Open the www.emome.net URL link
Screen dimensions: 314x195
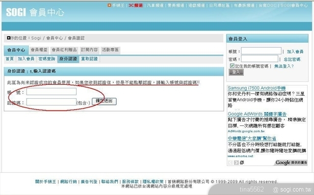click(240, 156)
